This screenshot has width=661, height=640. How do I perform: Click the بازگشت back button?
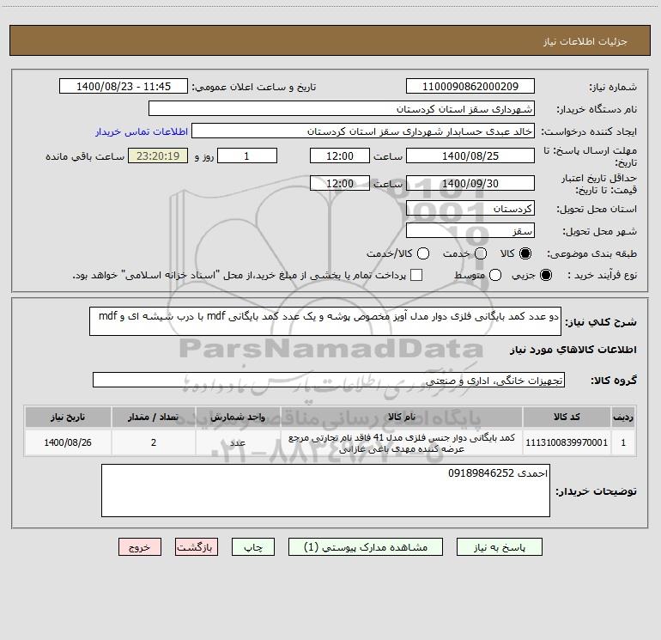197,547
